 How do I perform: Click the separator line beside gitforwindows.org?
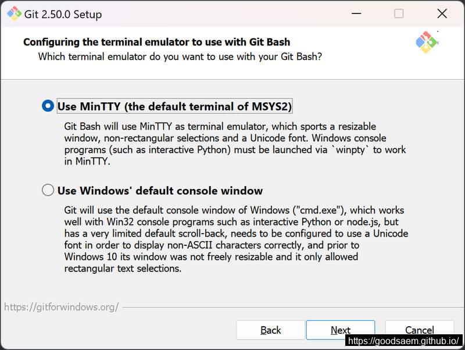293,308
